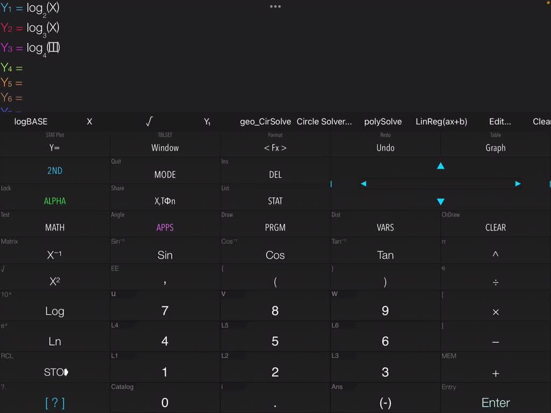Tap the square root shortcut
The height and width of the screenshot is (413, 551).
point(149,122)
